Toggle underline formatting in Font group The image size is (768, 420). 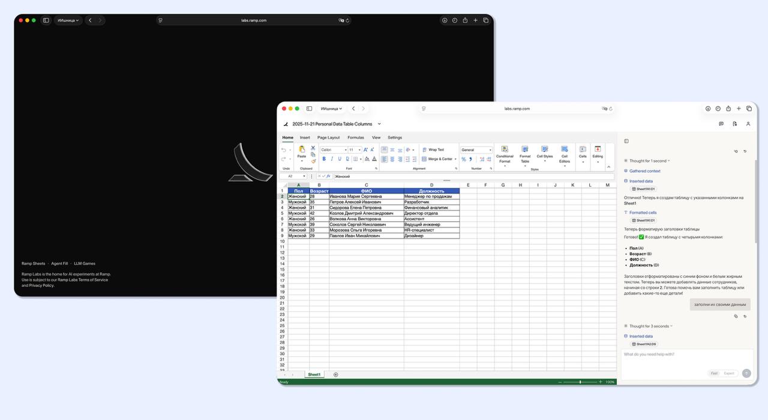(340, 159)
